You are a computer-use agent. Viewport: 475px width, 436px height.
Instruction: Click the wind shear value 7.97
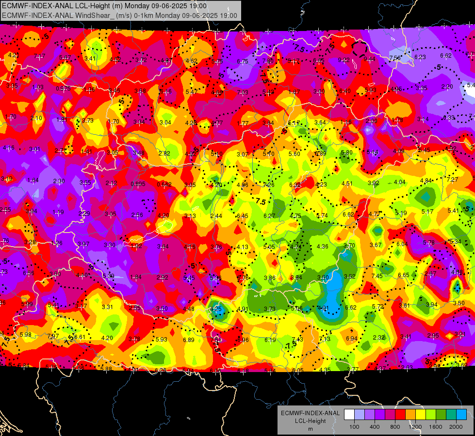(x=53, y=336)
